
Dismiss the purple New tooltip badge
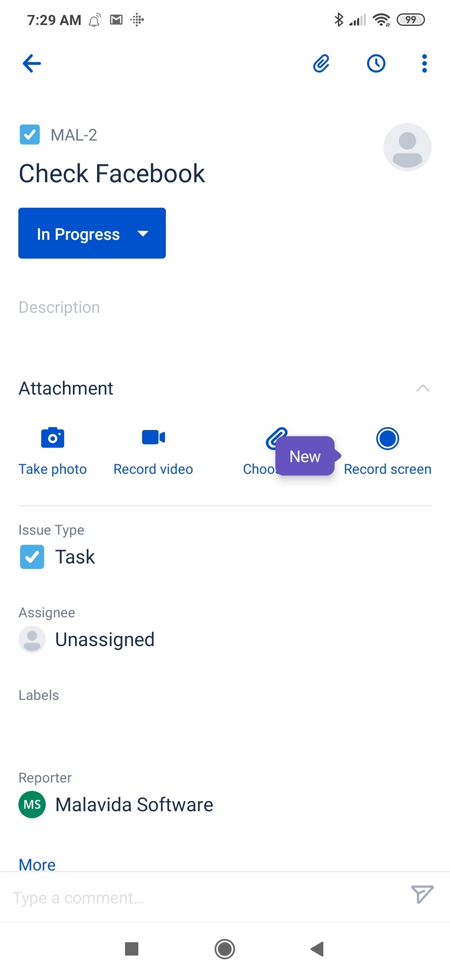(305, 456)
